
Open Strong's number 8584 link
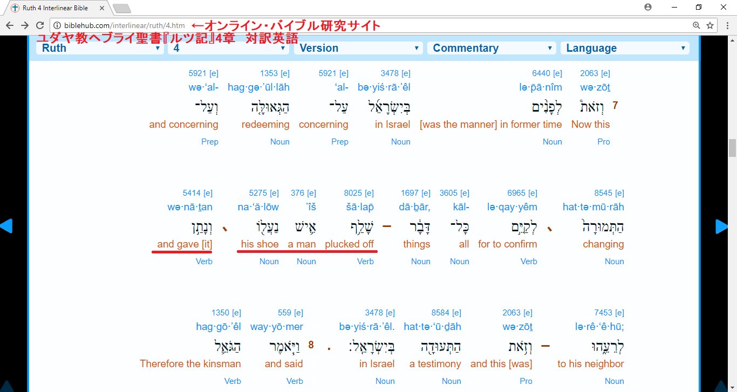(x=440, y=313)
